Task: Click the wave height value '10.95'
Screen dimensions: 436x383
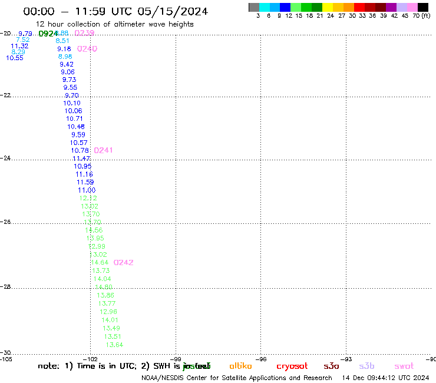Action: tap(82, 166)
